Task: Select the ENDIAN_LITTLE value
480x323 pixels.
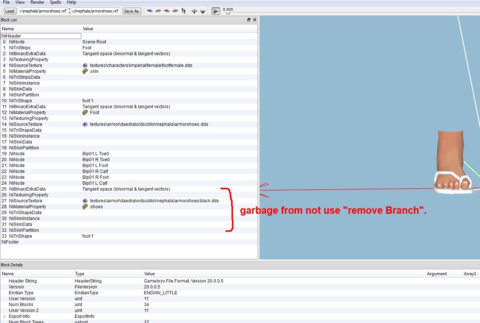Action: coord(160,293)
